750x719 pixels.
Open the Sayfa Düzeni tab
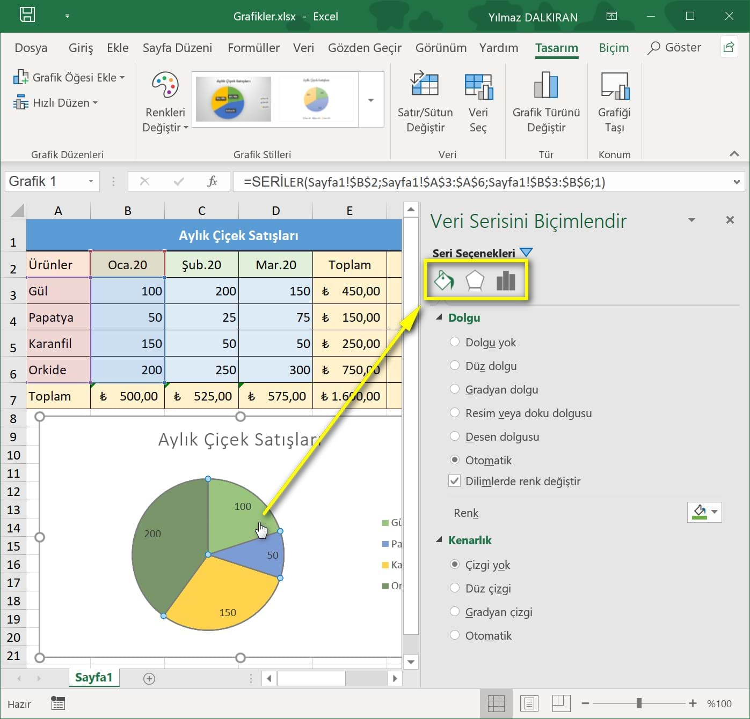pyautogui.click(x=177, y=48)
